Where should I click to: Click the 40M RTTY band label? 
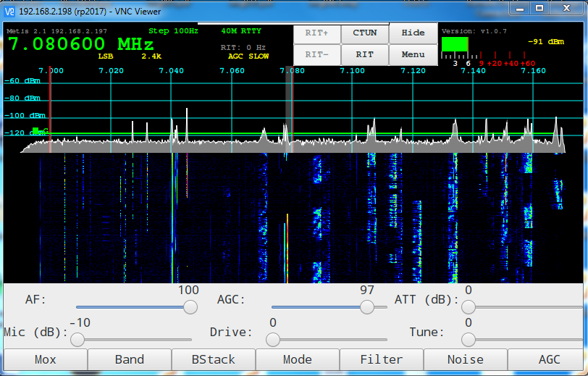[241, 31]
